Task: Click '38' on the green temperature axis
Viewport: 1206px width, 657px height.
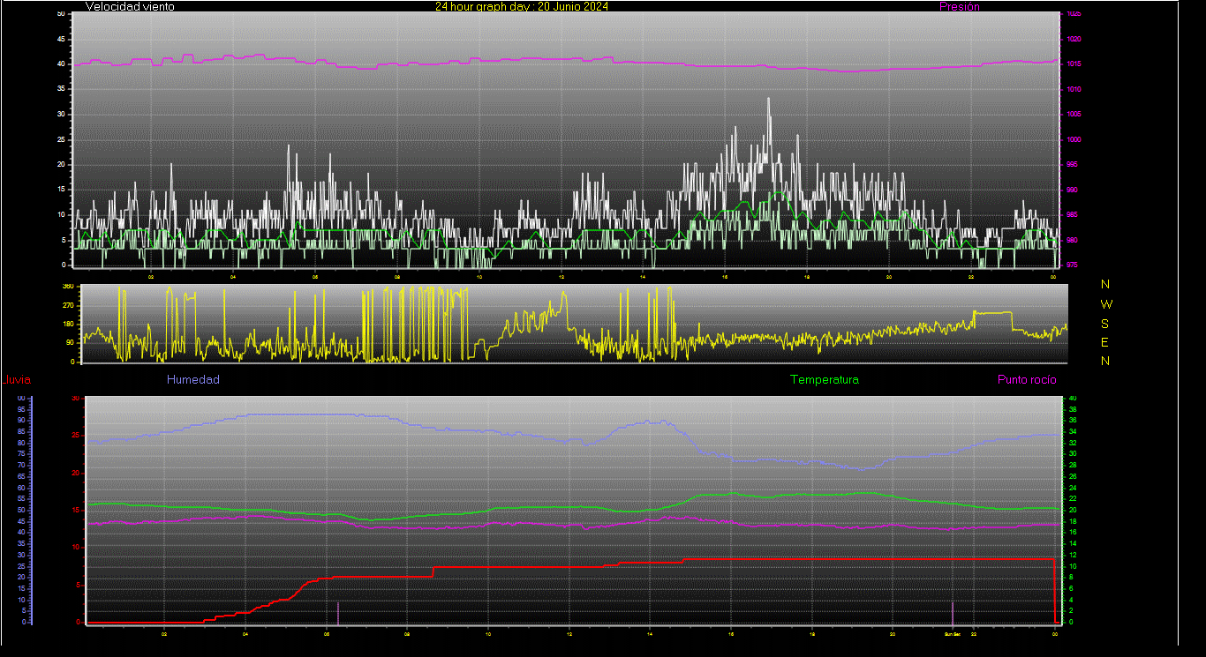Action: [x=1073, y=409]
